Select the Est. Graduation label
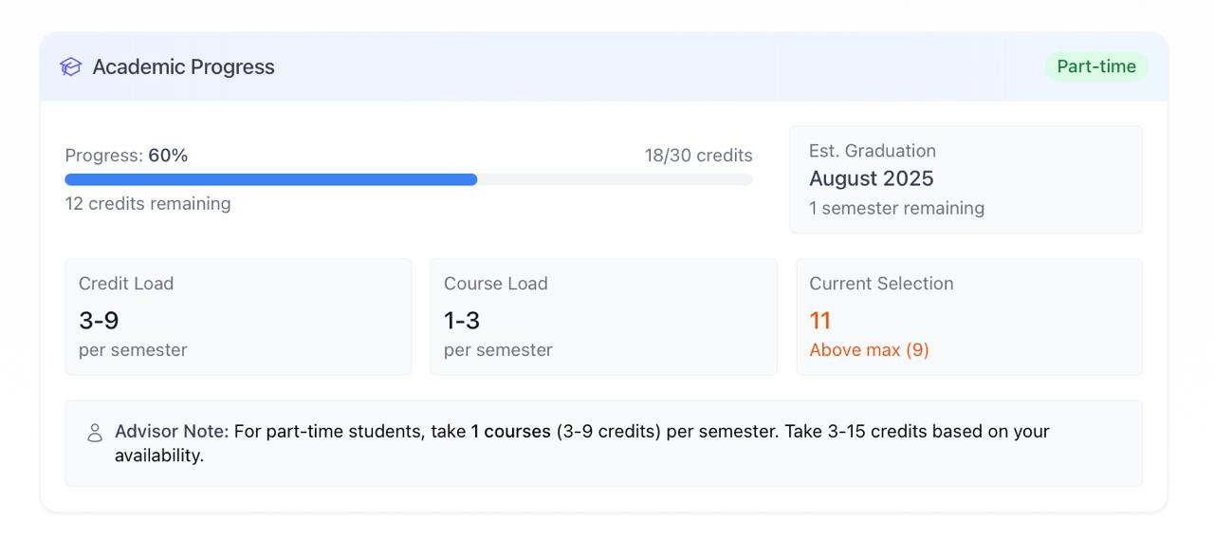 tap(872, 151)
